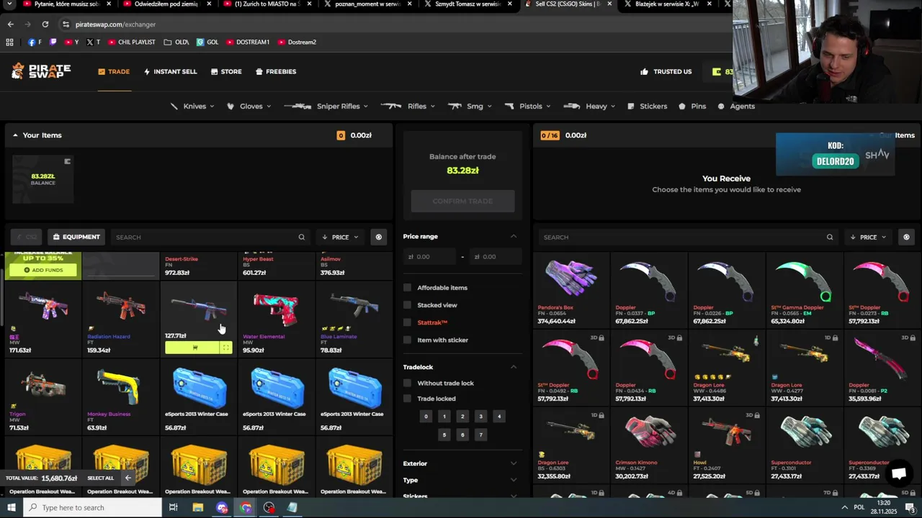Click the TRUSTED US link

coord(666,72)
